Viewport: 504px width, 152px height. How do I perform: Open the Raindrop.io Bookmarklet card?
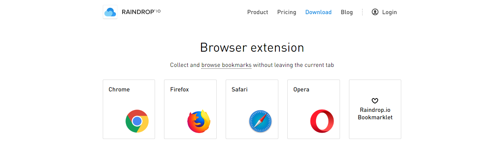coord(375,114)
